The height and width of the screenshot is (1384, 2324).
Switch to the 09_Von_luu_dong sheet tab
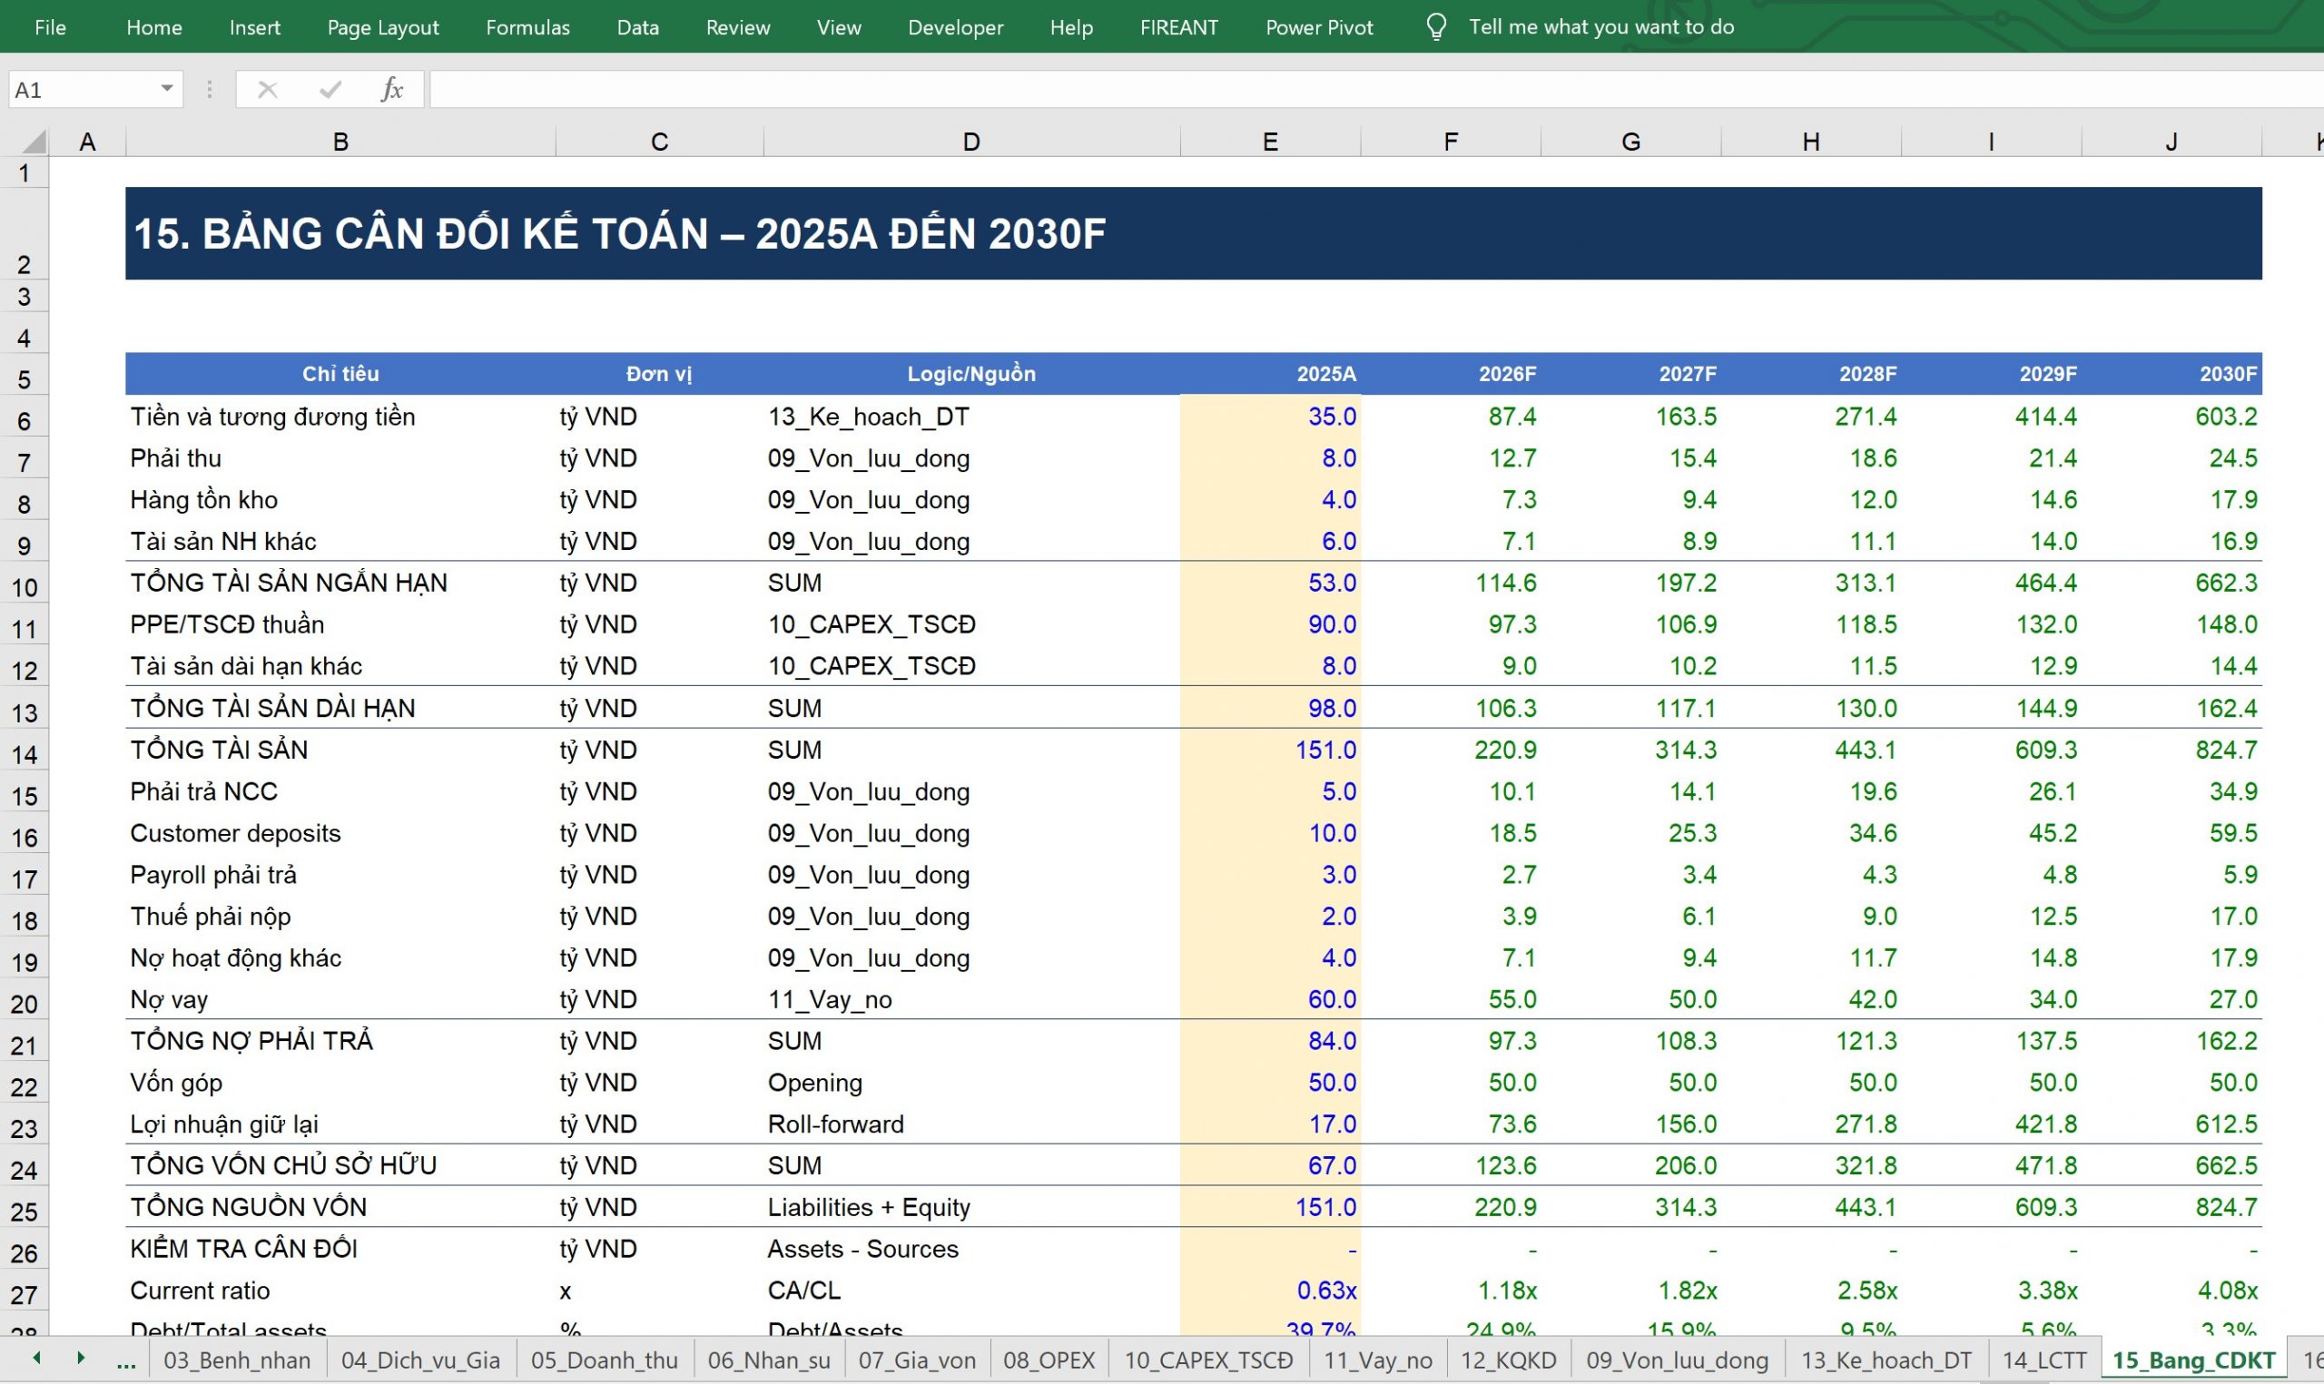tap(1677, 1359)
